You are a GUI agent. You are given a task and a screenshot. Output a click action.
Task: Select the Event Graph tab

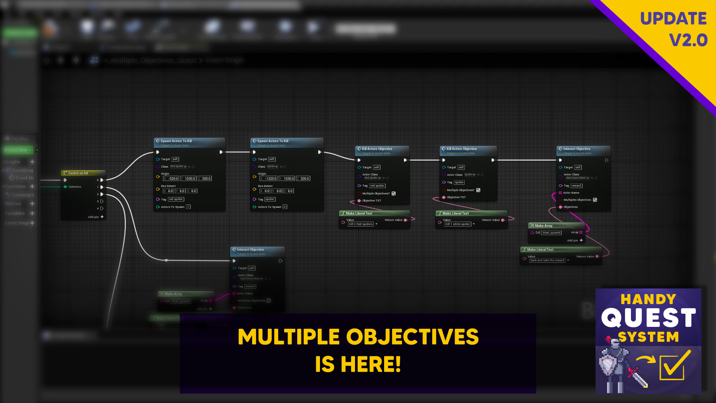pos(176,47)
